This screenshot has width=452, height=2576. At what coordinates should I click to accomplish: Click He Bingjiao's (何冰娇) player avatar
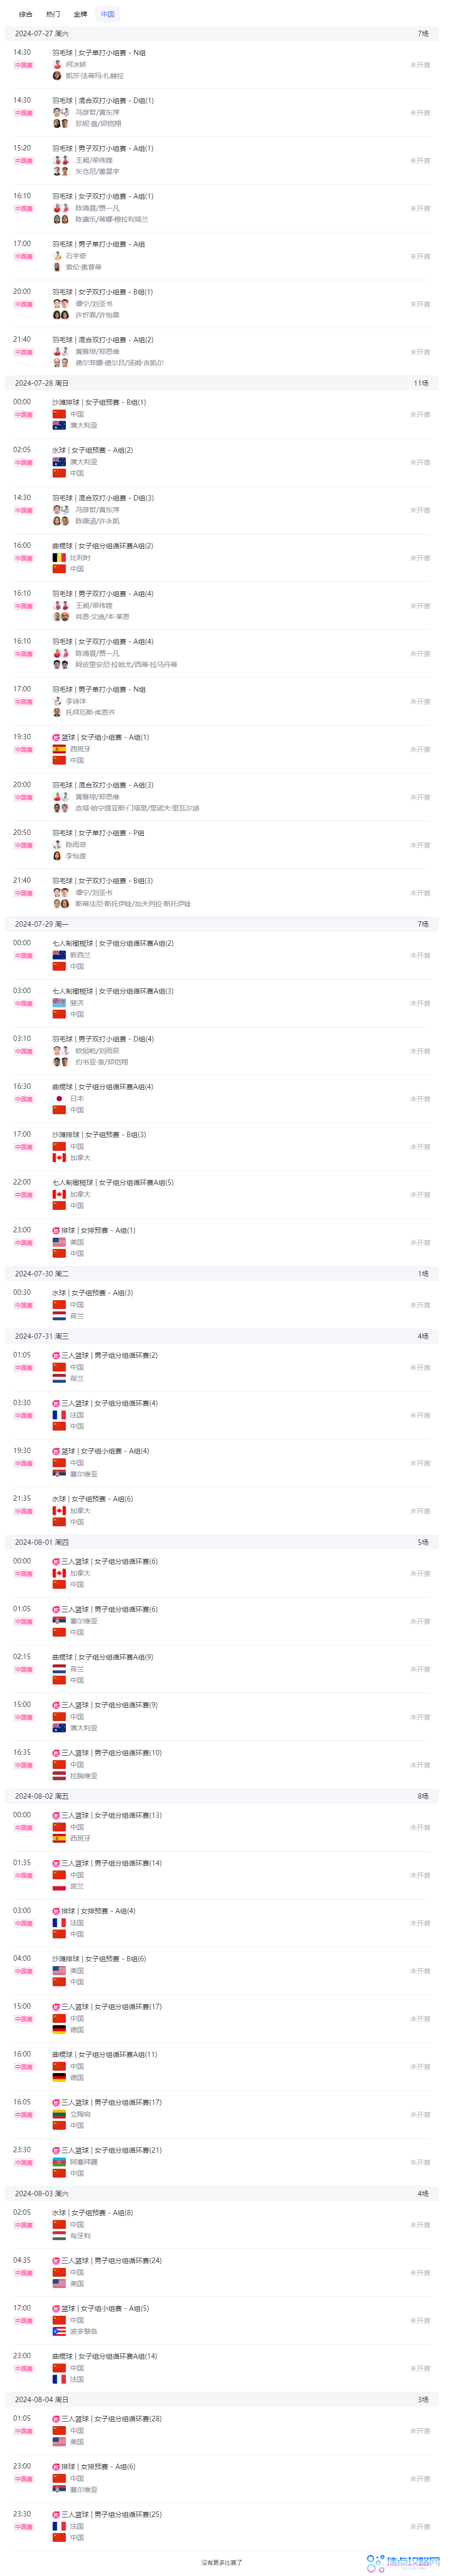(57, 64)
